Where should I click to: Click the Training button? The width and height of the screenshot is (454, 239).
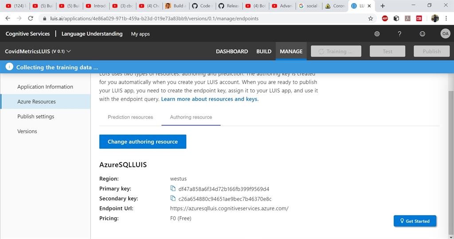336,51
